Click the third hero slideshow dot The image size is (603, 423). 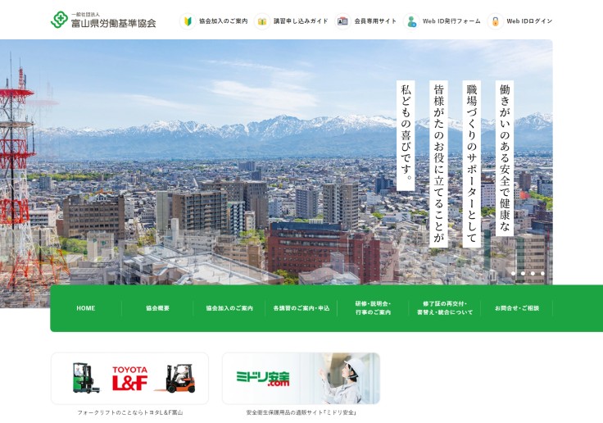click(533, 274)
